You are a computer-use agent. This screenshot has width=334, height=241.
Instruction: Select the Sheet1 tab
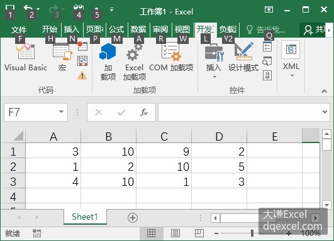click(85, 217)
